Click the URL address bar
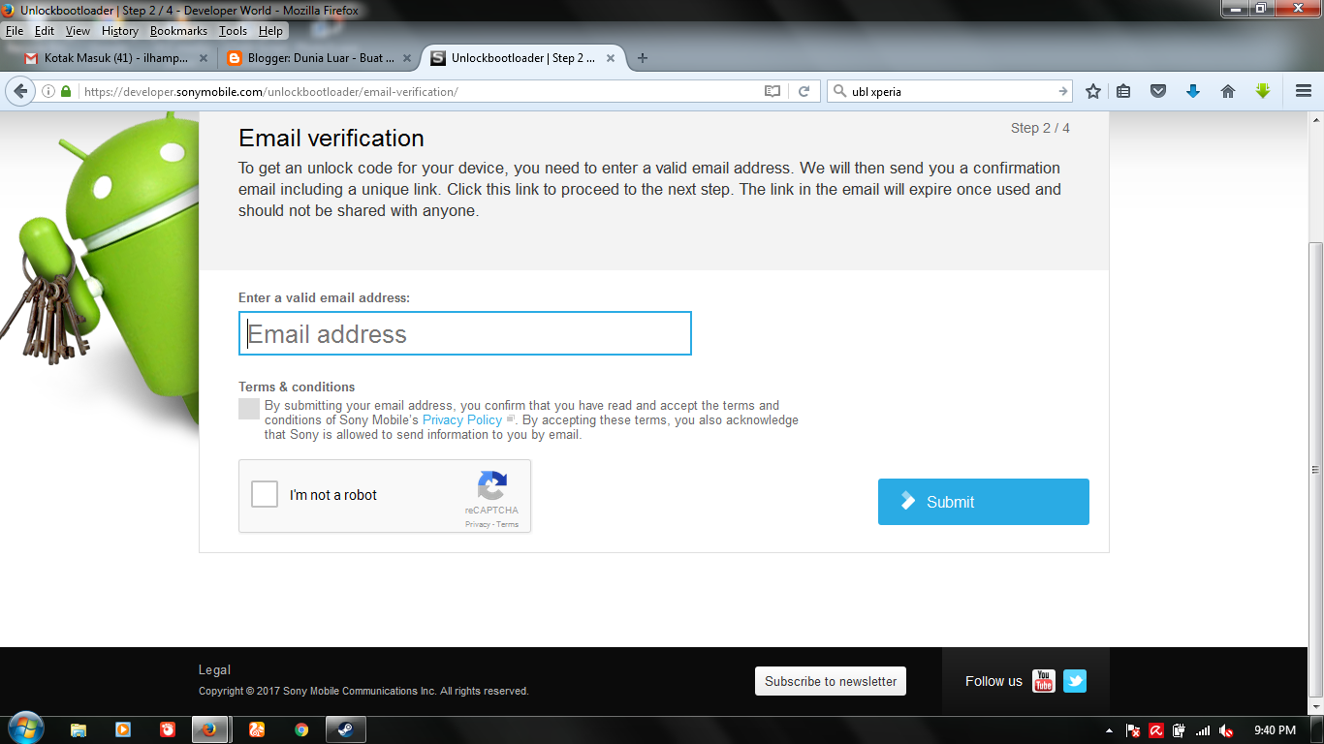This screenshot has height=744, width=1324. click(x=417, y=91)
